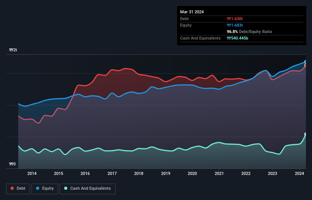The width and height of the screenshot is (312, 200).
Task: Click the Equity row label in tooltip
Action: [x=186, y=25]
